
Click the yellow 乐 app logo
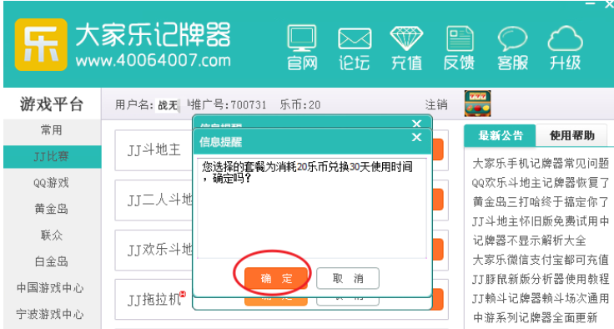[x=41, y=45]
